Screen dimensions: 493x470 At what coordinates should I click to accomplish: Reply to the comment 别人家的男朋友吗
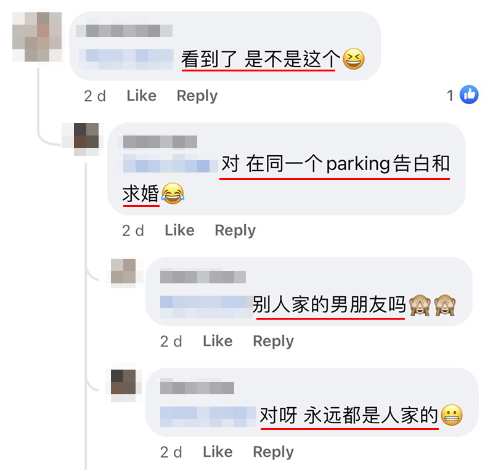click(273, 341)
